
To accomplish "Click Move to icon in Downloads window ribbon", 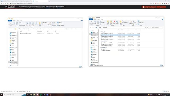I will click(108, 22).
